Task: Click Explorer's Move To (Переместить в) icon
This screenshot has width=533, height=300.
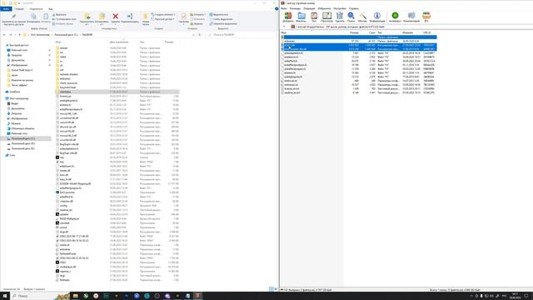Action: click(x=87, y=19)
